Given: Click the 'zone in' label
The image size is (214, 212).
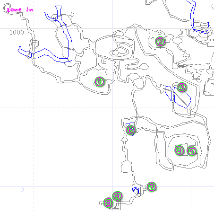Looking at the screenshot, I should 20,9.
